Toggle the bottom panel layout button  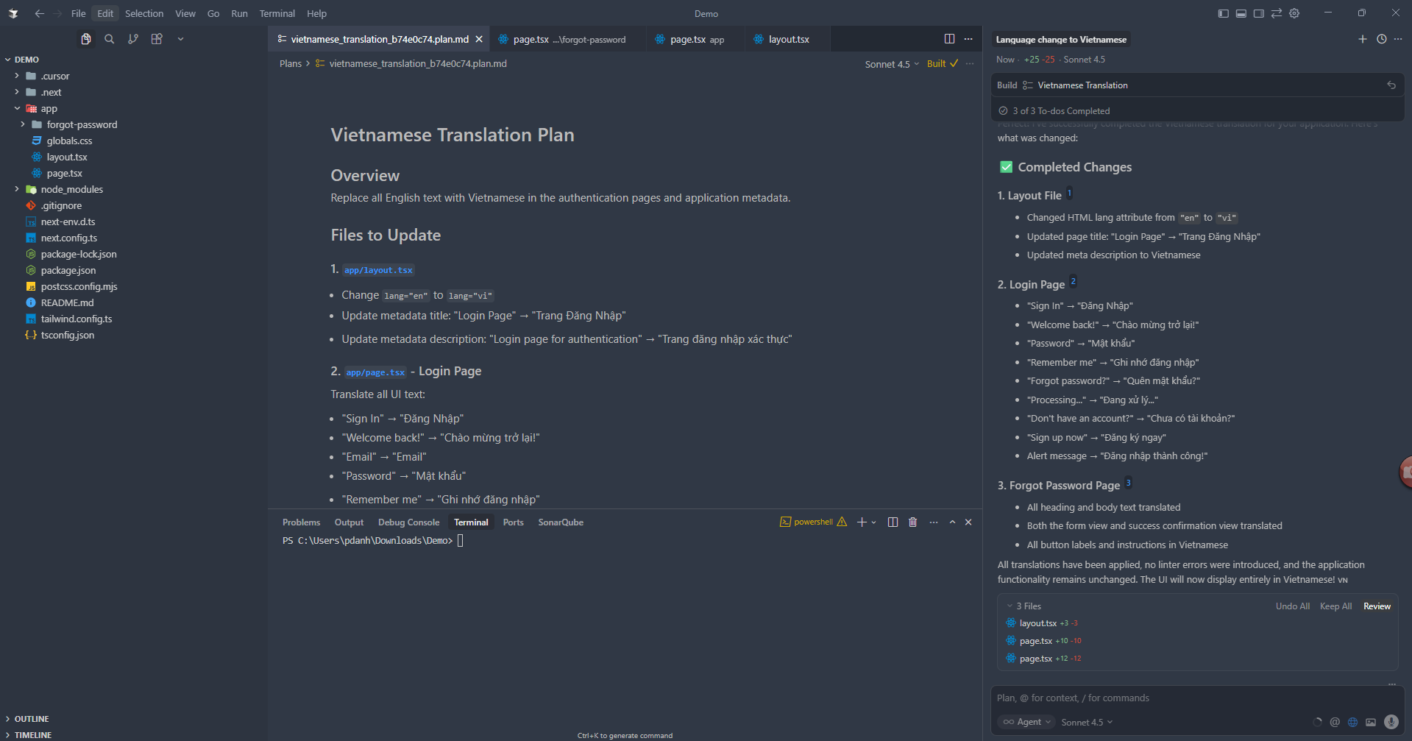1241,13
